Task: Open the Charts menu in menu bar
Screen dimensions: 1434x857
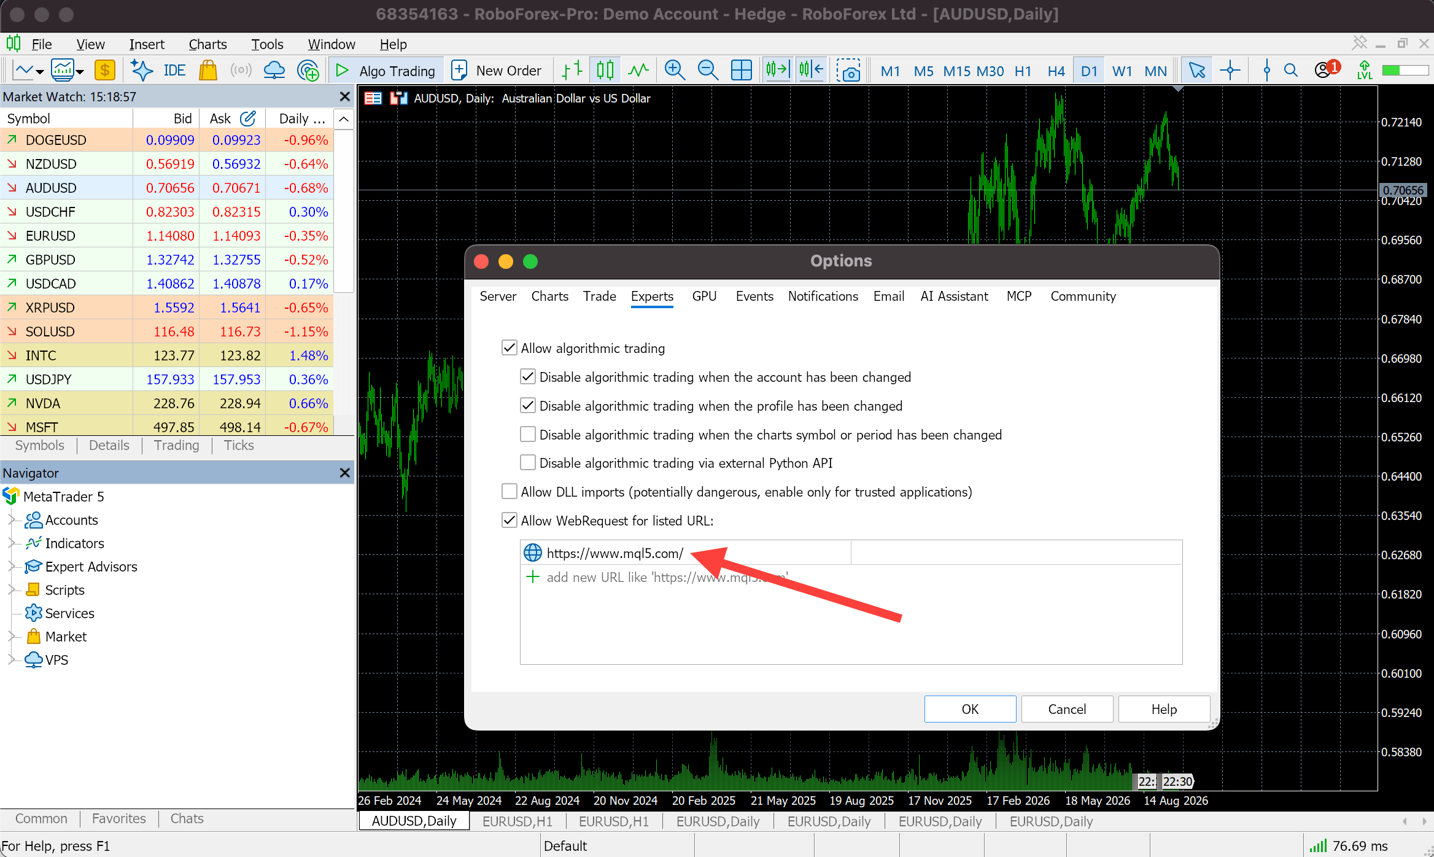Action: pyautogui.click(x=207, y=44)
